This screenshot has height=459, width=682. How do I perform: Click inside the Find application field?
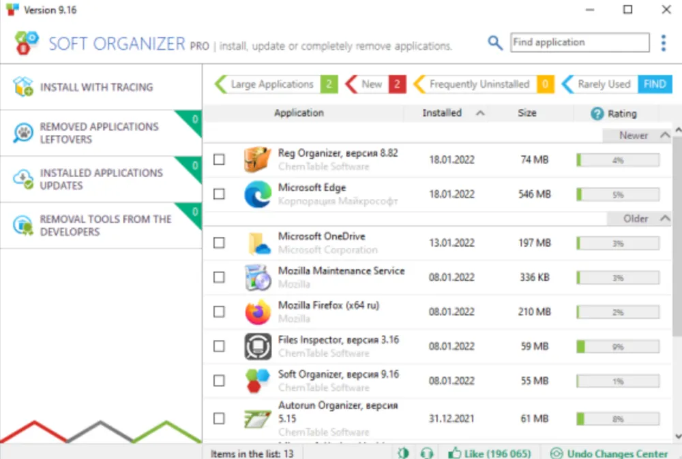(579, 42)
